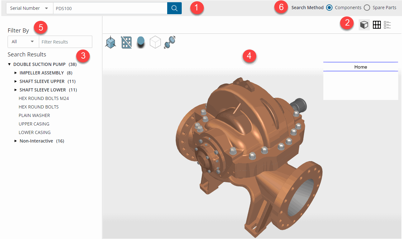The height and width of the screenshot is (239, 402).
Task: Select UPPER CASING in search results
Action: pyautogui.click(x=34, y=124)
